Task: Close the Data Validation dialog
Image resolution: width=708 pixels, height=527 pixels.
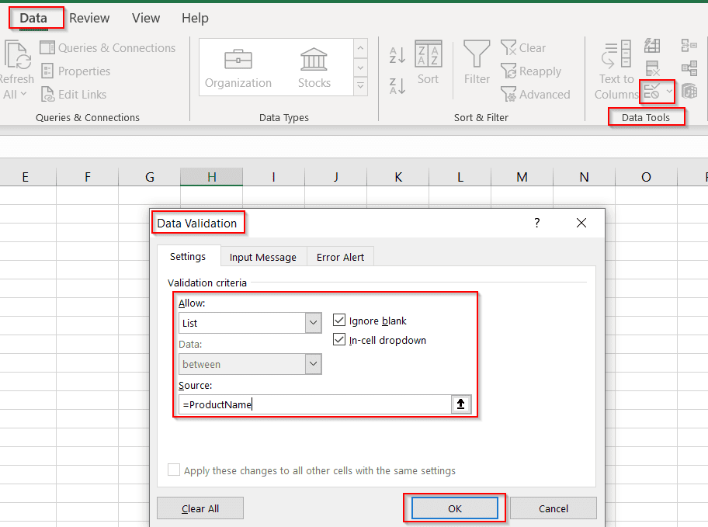Action: 581,223
